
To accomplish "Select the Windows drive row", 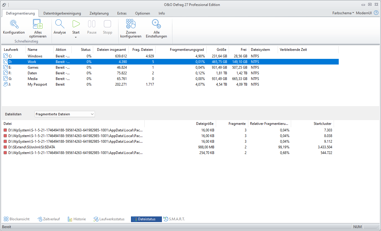I will [170, 56].
